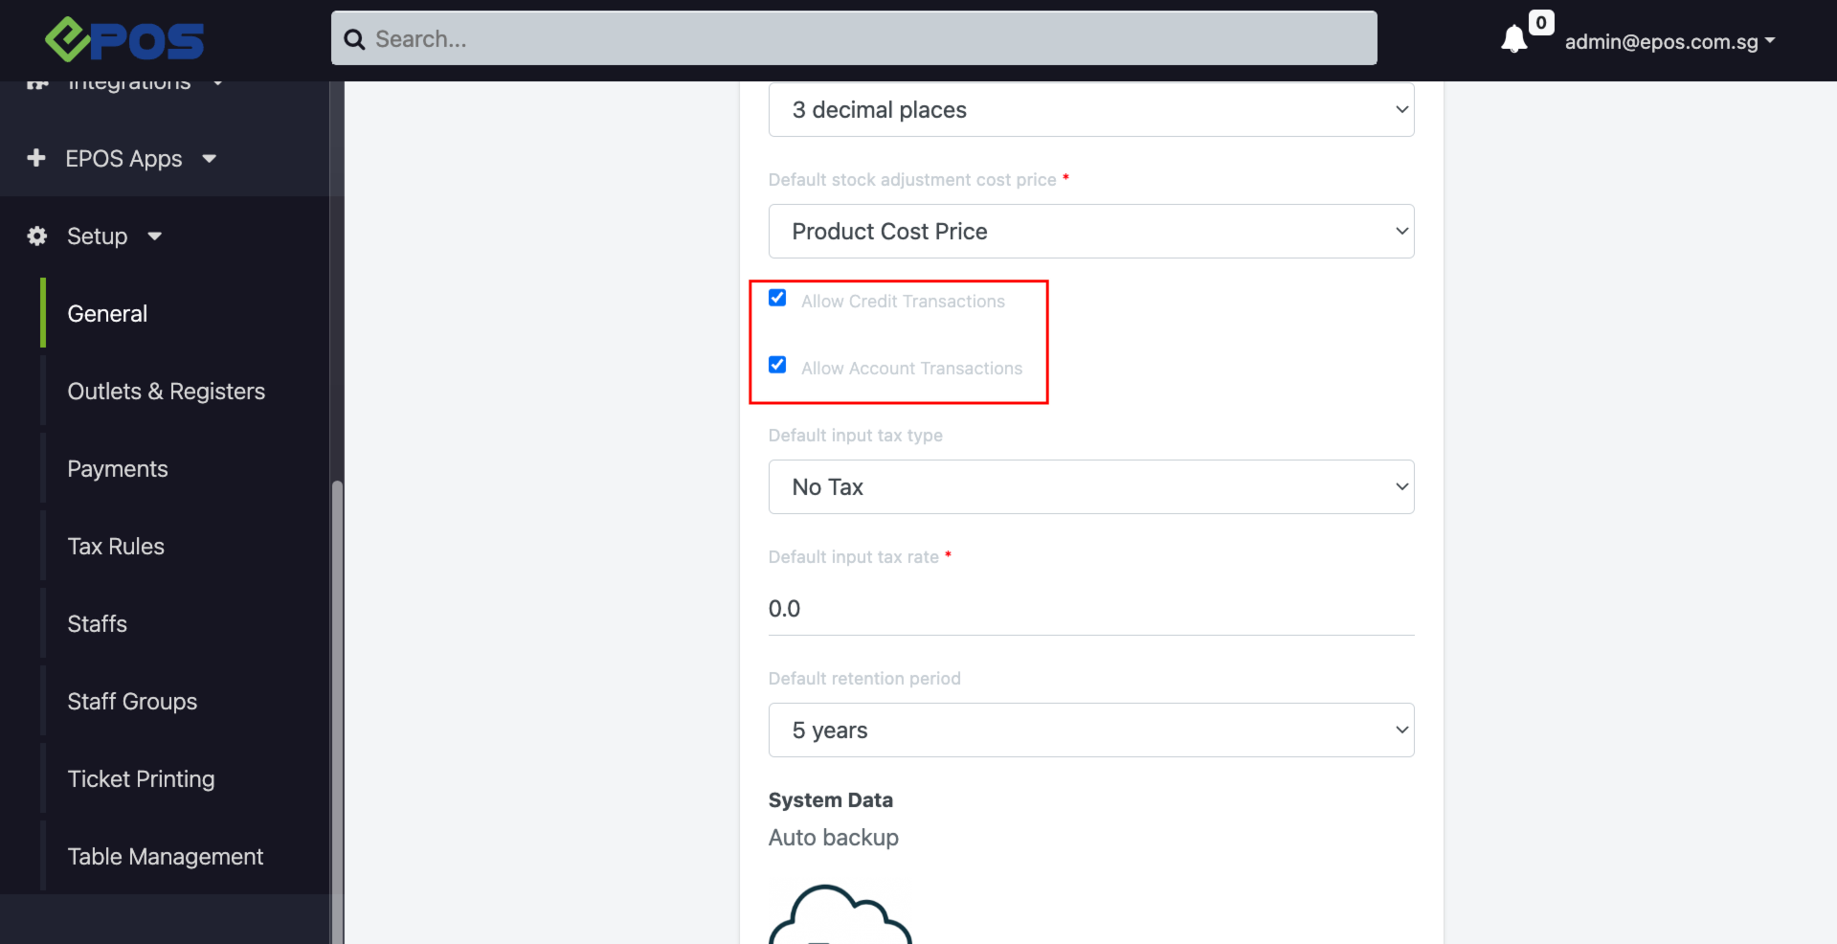Expand the admin account menu
The width and height of the screenshot is (1837, 944).
[1669, 41]
